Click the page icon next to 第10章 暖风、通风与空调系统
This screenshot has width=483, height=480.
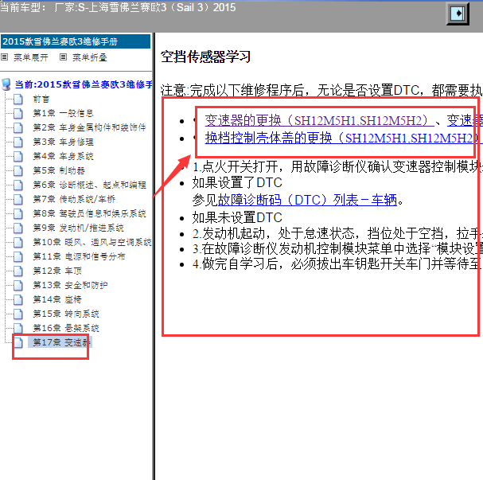(18, 242)
